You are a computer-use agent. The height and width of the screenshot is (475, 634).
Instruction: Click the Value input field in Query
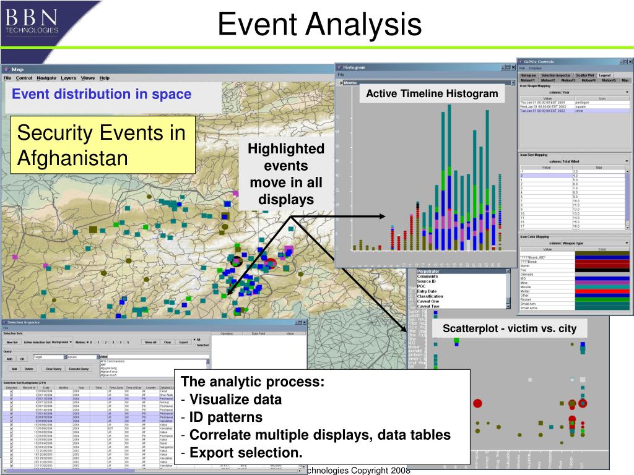158,357
